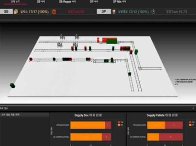Click the stopwatch icon beside Tact 16.7

pyautogui.click(x=153, y=12)
